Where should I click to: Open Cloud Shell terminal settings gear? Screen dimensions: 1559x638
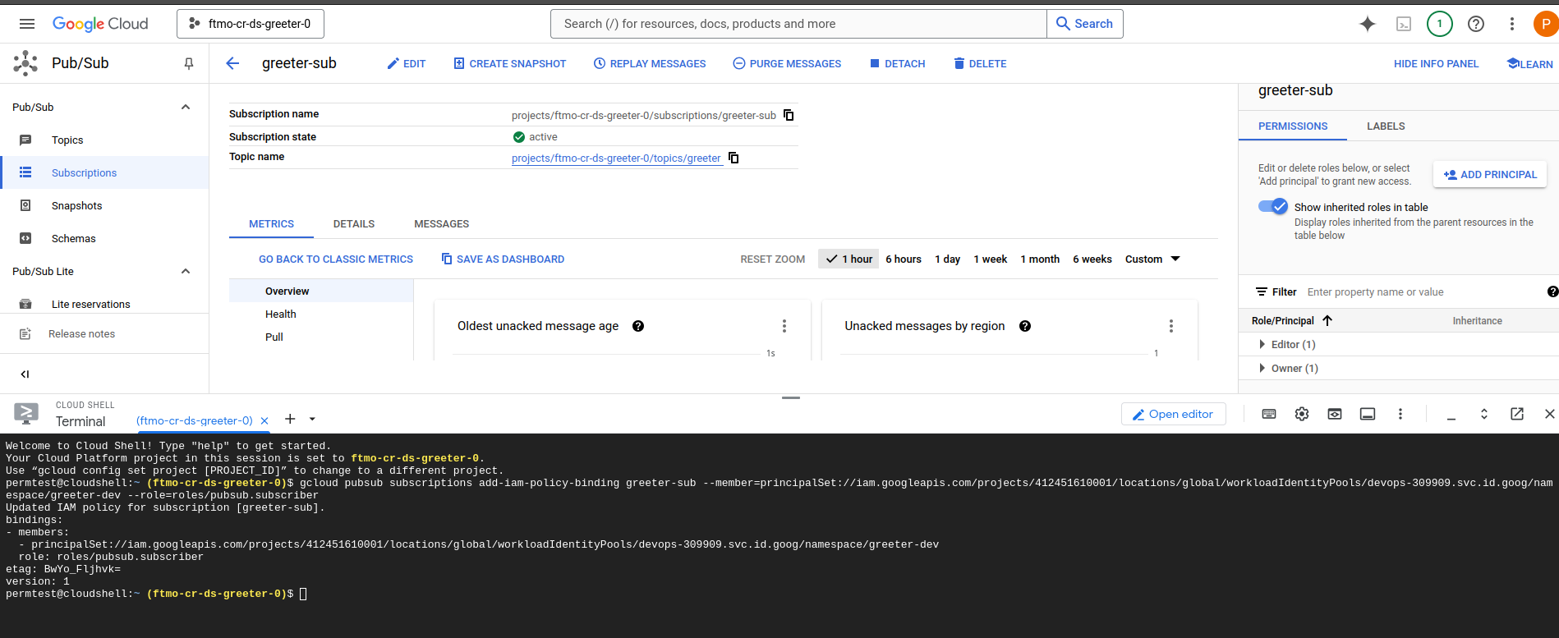point(1302,414)
